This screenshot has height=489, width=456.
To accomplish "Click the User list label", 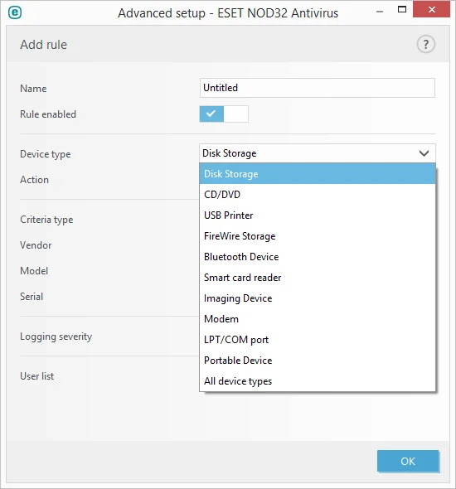I will pos(36,376).
